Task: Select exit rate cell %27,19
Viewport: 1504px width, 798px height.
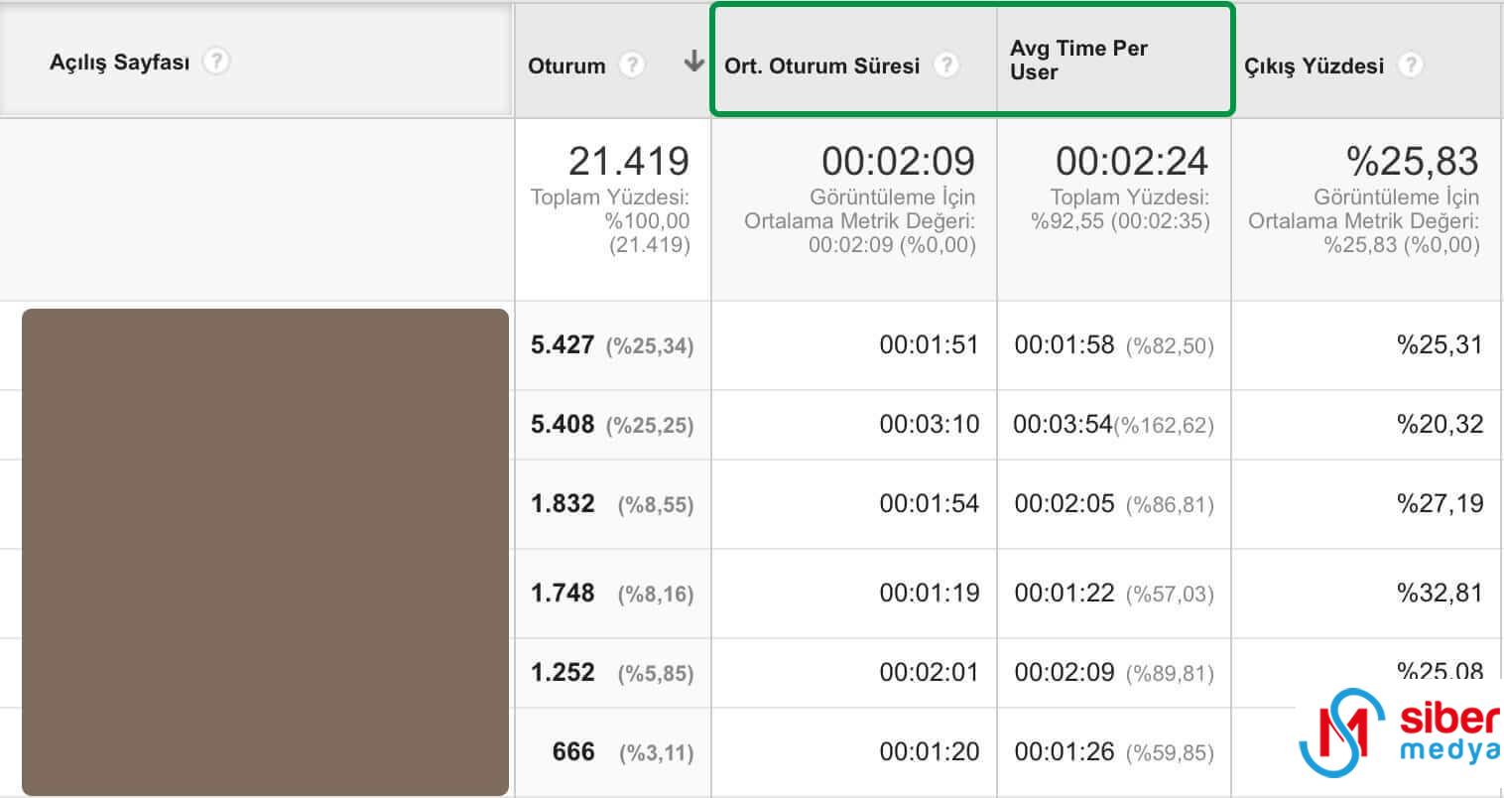Action: pyautogui.click(x=1440, y=503)
